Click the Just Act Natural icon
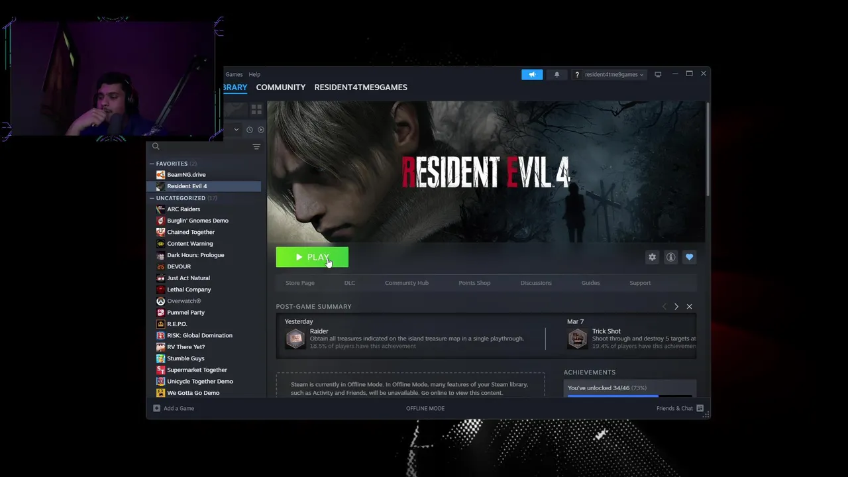Viewport: 848px width, 477px height. click(160, 278)
